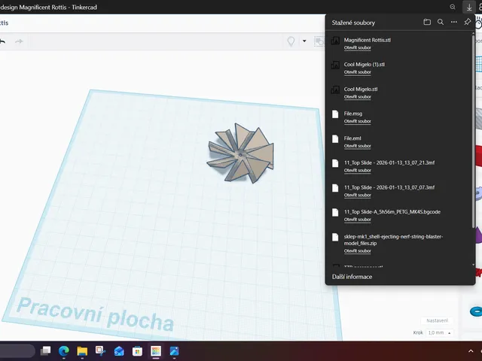Show hidden system tray icons chevron

click(471, 351)
